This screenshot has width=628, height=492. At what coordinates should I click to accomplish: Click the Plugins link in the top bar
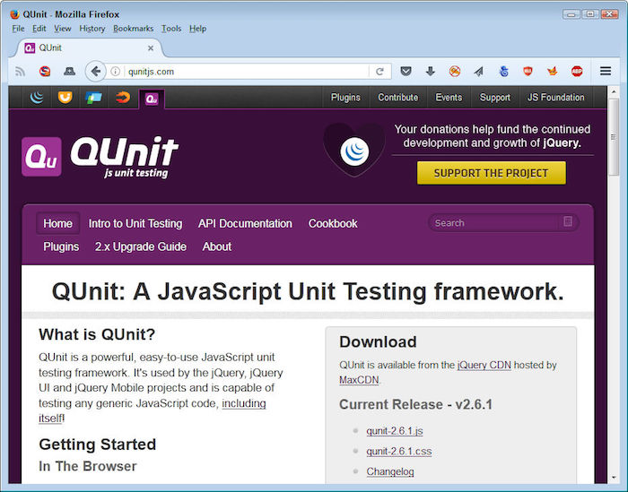point(345,97)
